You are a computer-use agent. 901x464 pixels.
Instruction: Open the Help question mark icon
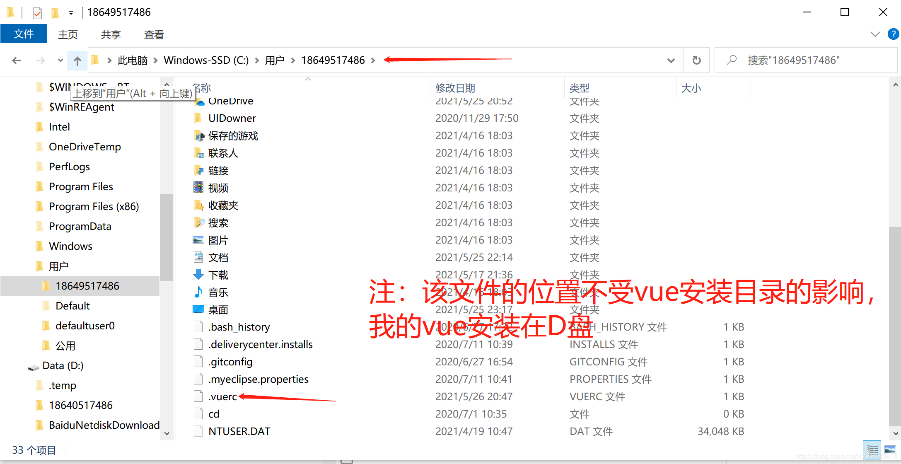coord(893,34)
